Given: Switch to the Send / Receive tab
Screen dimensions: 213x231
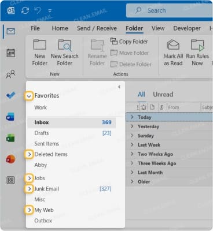Looking at the screenshot, I should coord(97,28).
